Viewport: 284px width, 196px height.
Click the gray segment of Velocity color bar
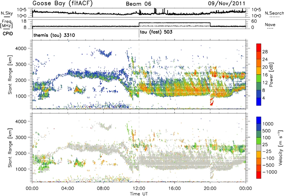pos(259,148)
